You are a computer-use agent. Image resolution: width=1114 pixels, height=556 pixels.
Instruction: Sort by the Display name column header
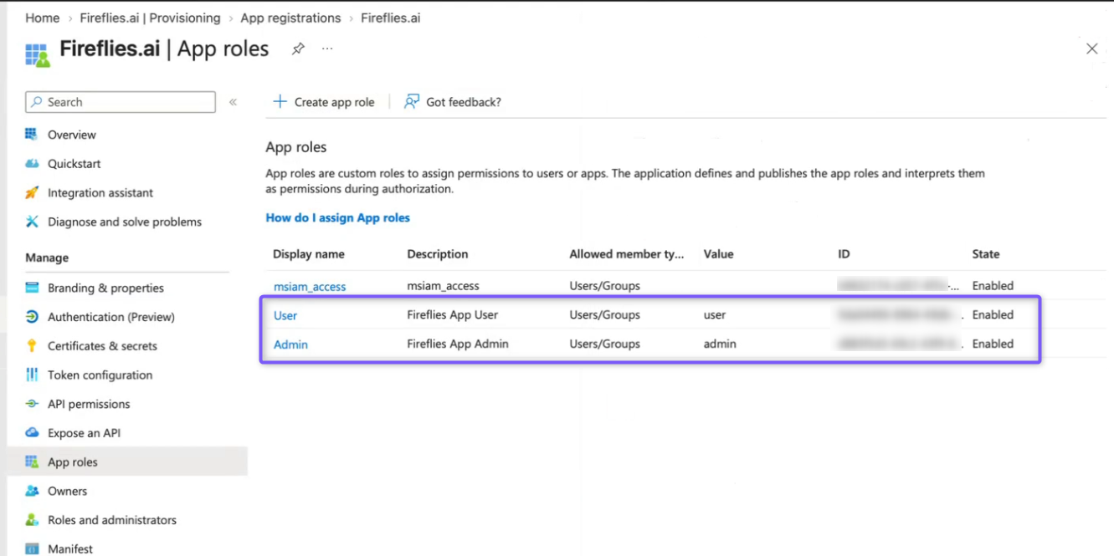pos(309,254)
